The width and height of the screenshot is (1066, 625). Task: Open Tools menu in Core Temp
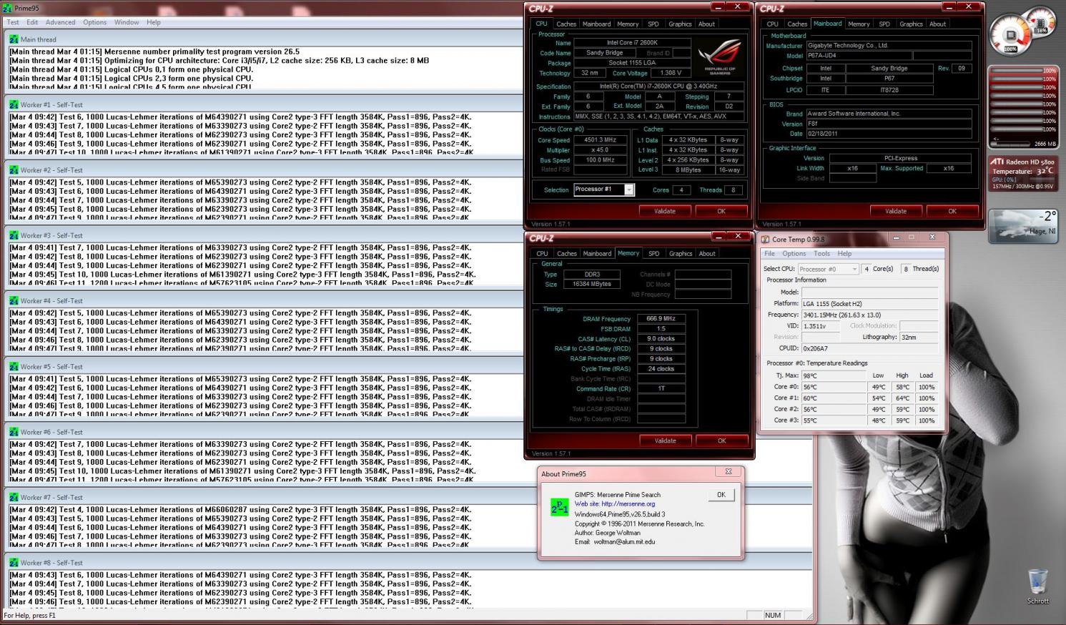[x=821, y=253]
